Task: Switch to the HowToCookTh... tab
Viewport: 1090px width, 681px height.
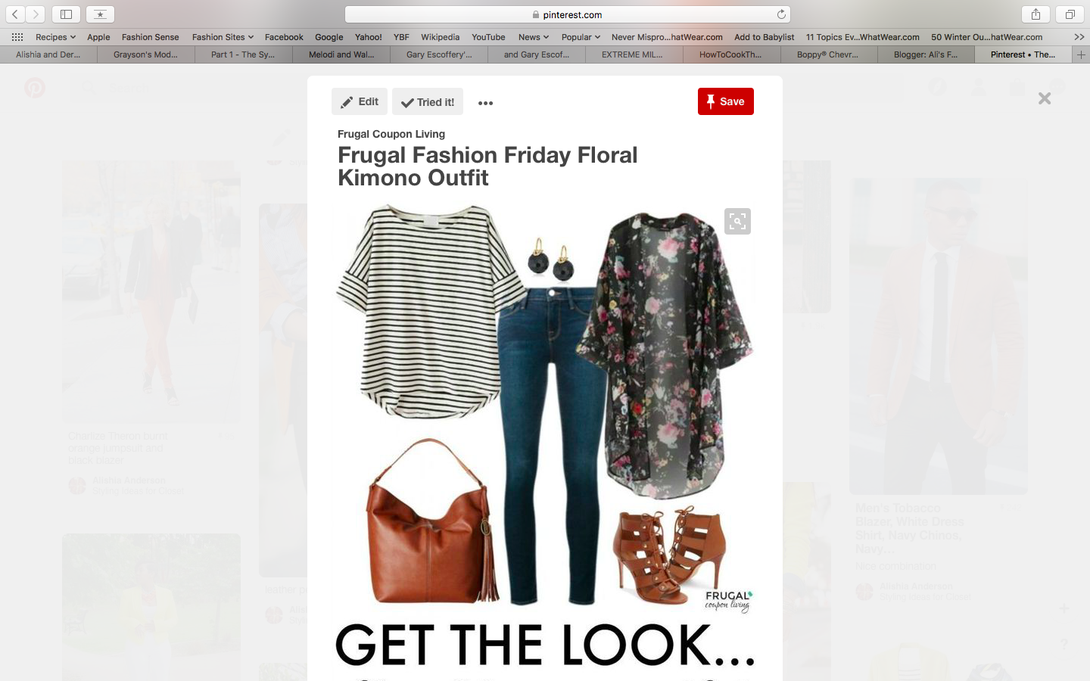Action: tap(731, 54)
